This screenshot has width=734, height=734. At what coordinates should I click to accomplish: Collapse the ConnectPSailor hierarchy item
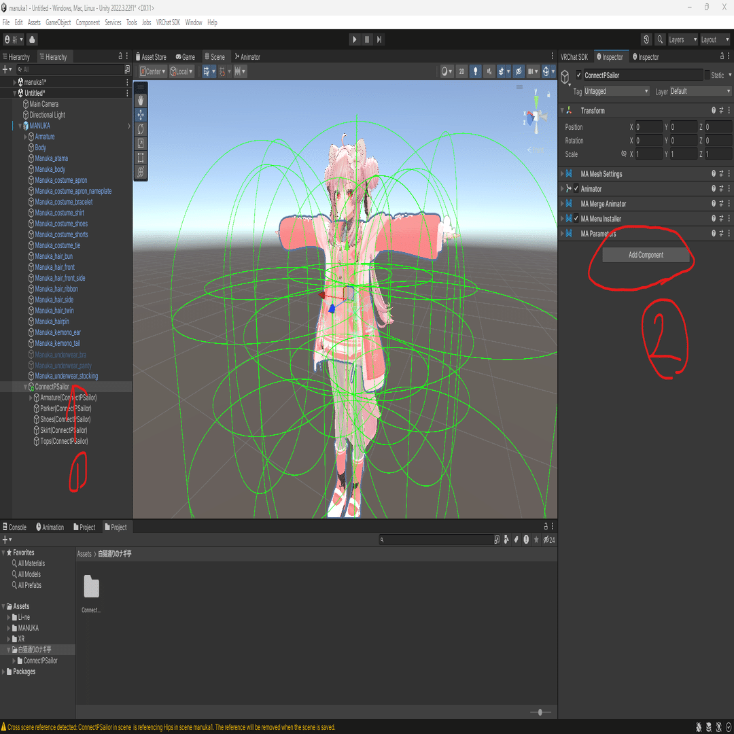click(25, 387)
